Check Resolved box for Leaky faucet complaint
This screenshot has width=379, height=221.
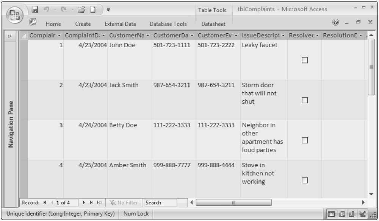click(x=304, y=60)
